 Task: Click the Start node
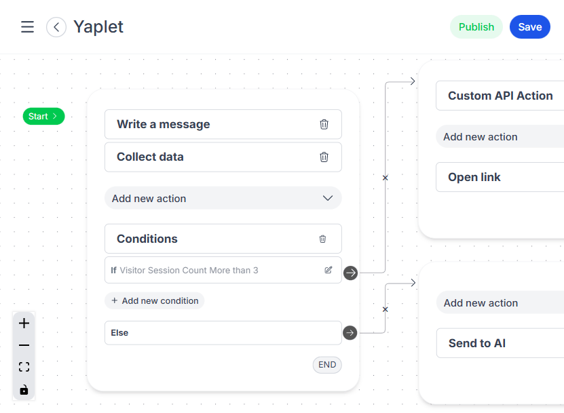(43, 116)
